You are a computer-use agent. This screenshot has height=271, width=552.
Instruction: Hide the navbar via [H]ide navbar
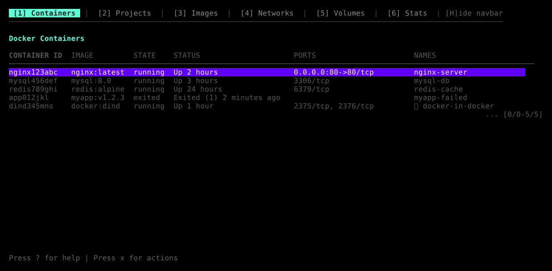[x=473, y=13]
